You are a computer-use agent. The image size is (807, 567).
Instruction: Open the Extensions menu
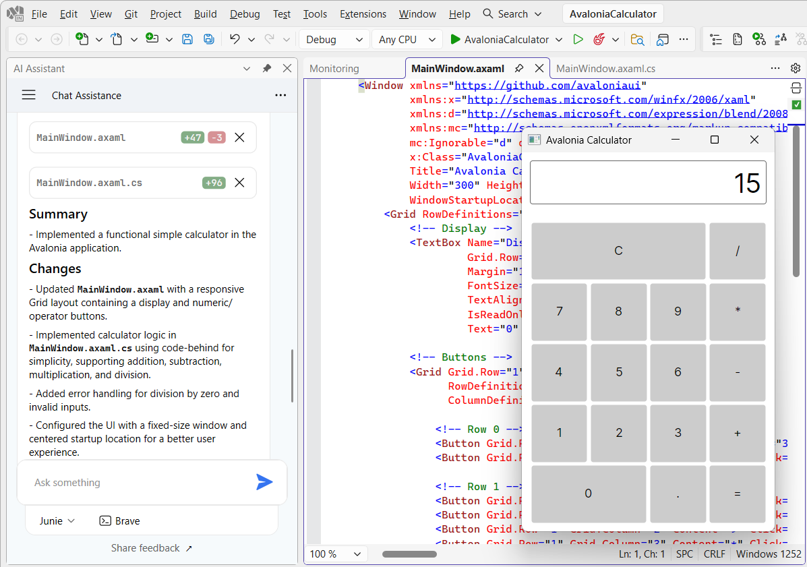(x=363, y=14)
